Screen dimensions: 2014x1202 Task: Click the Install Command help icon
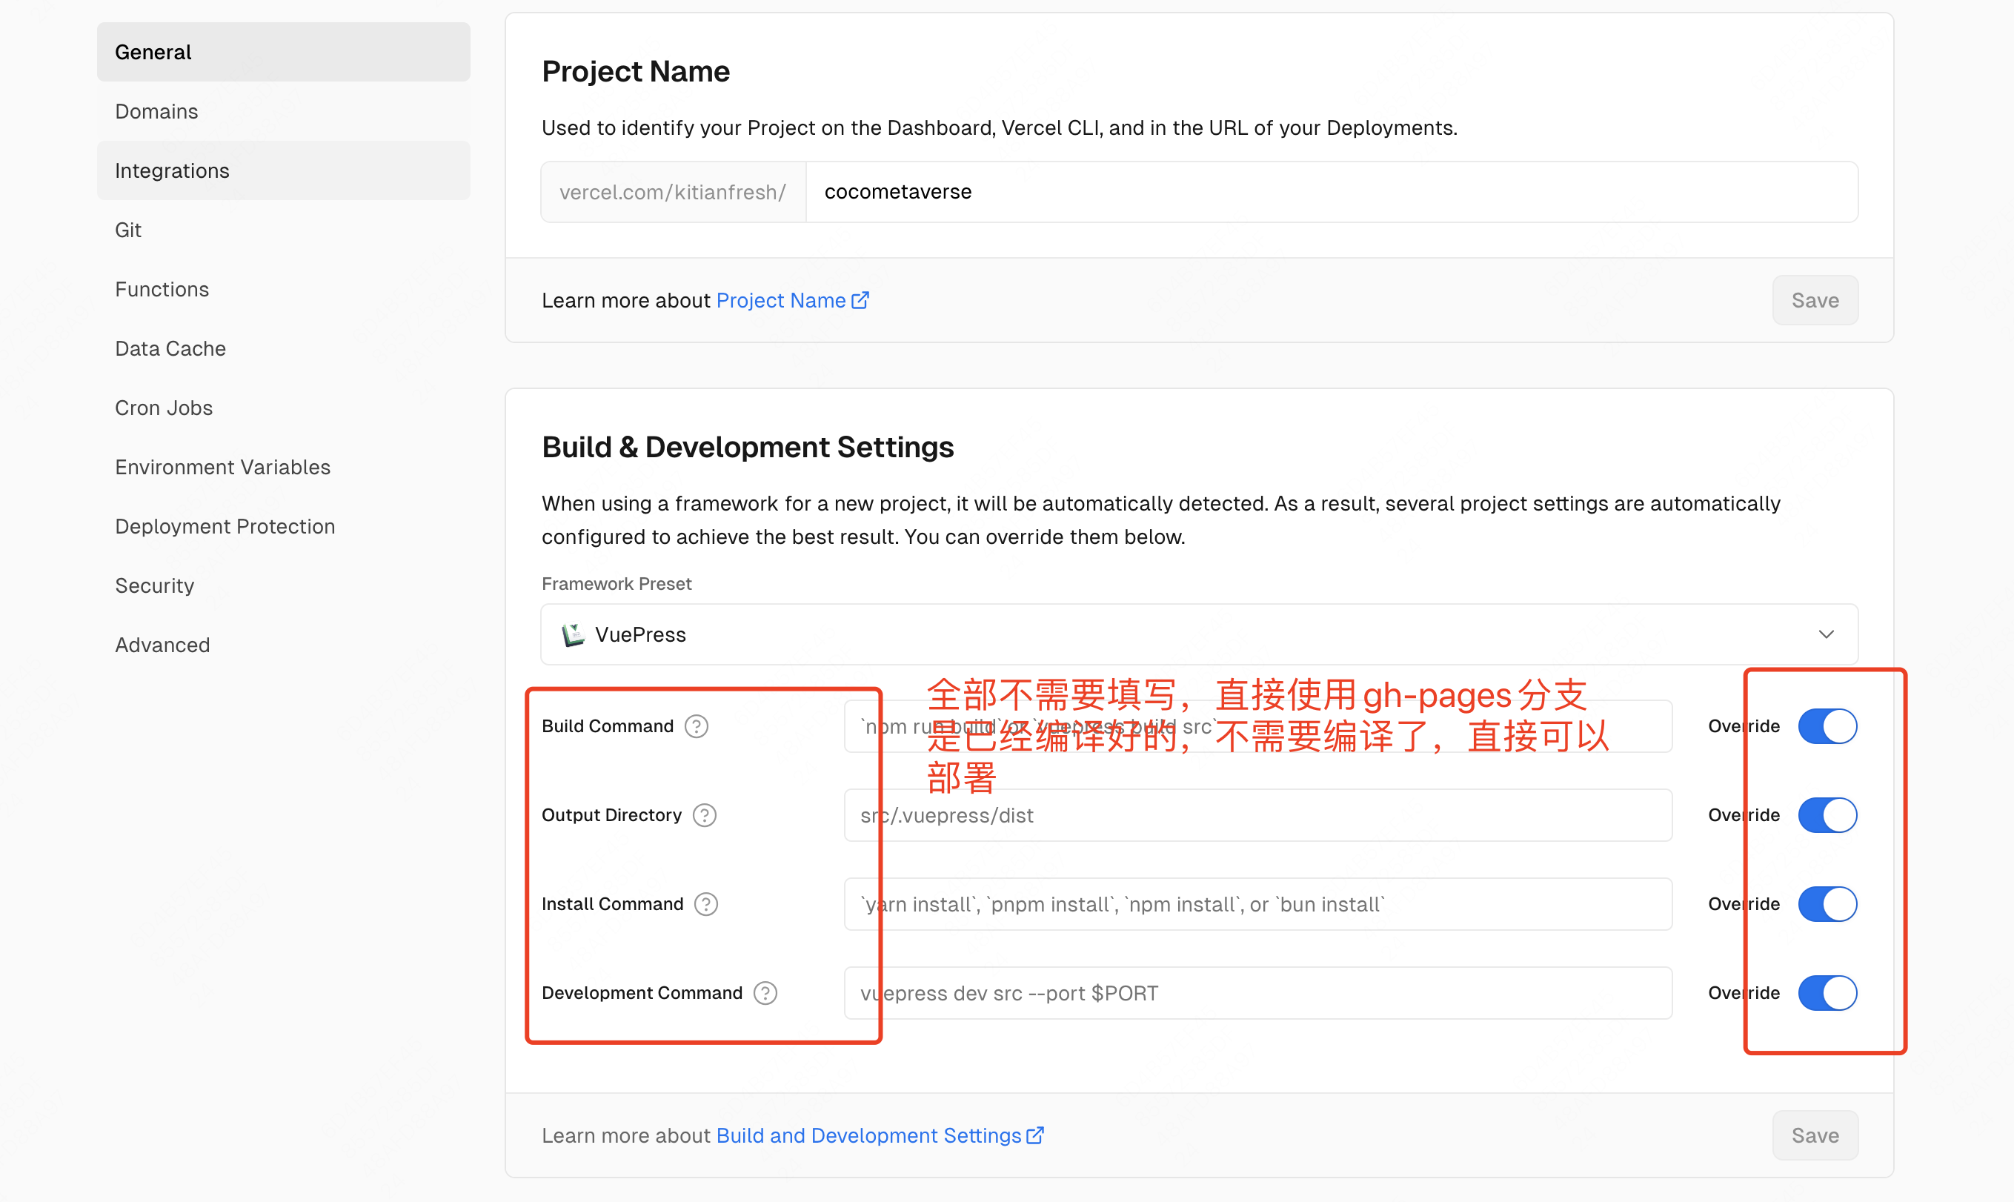(705, 905)
